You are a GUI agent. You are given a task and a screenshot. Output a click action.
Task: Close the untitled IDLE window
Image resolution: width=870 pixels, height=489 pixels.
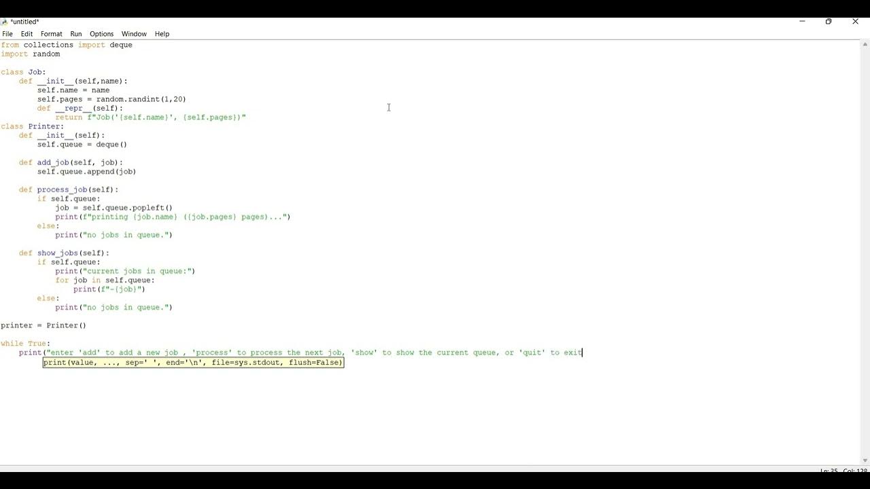click(x=855, y=22)
